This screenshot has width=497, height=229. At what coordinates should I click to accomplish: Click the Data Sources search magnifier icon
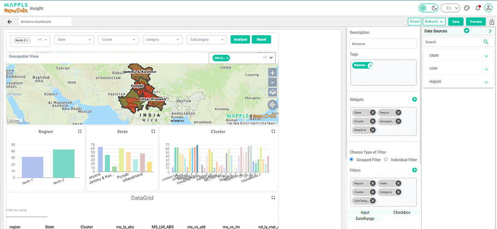click(x=486, y=42)
